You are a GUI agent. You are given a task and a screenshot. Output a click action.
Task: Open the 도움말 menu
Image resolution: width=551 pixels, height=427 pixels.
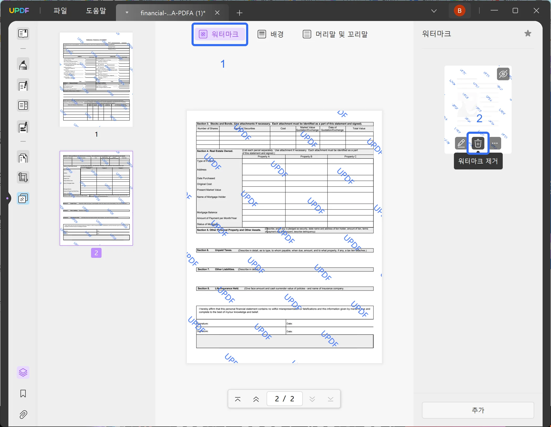[x=96, y=11]
